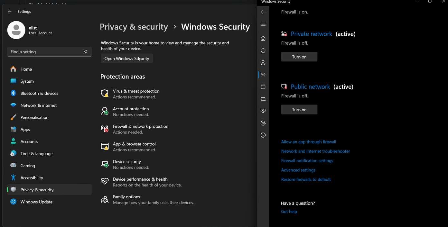This screenshot has height=227, width=448.
Task: Click Allow an app through firewall
Action: point(308,142)
